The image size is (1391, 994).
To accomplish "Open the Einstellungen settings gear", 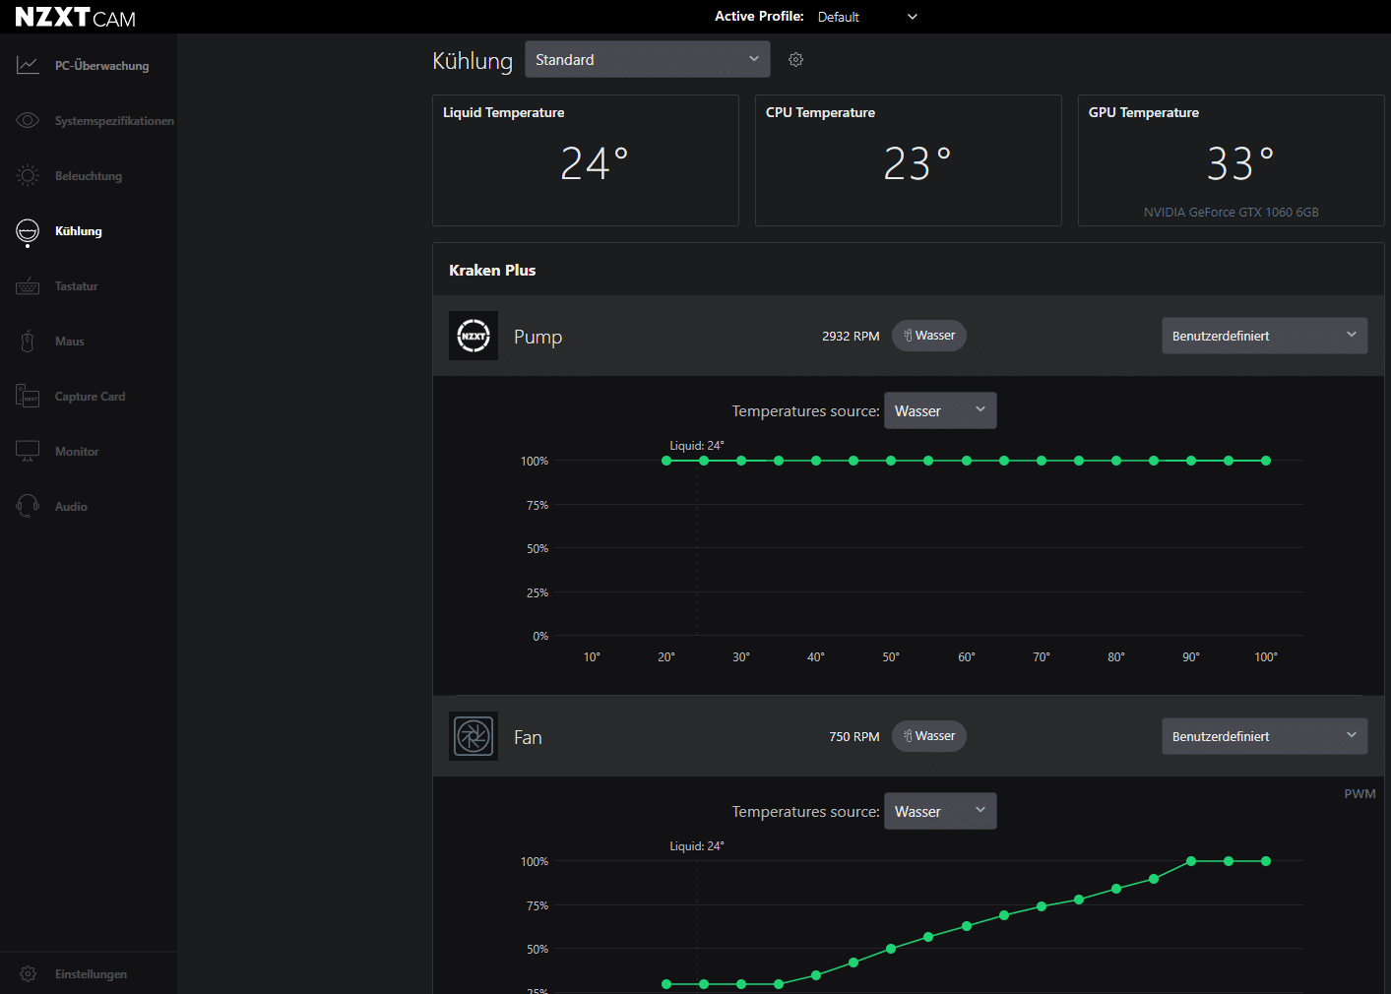I will click(x=28, y=974).
